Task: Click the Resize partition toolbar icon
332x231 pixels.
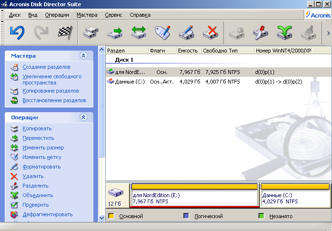Action: [138, 33]
